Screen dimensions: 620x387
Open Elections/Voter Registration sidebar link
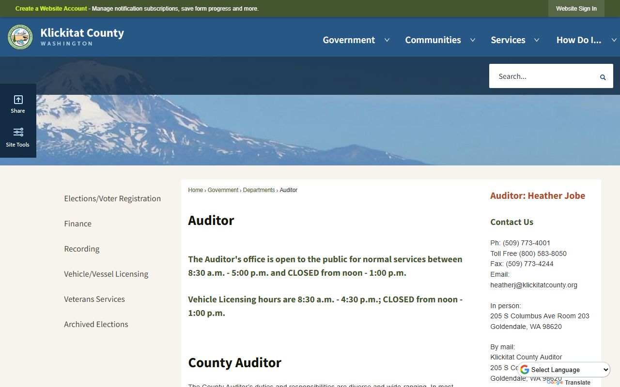click(x=112, y=198)
